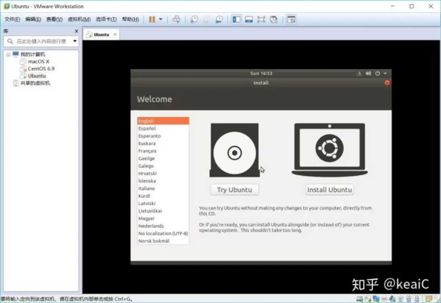Select Français as installer language
The image size is (441, 303).
pyautogui.click(x=147, y=151)
